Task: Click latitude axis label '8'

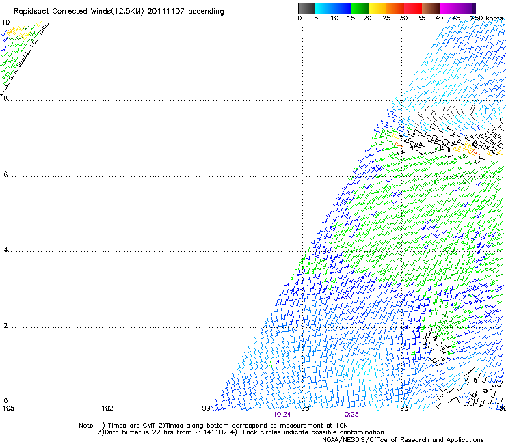Action: pyautogui.click(x=5, y=98)
